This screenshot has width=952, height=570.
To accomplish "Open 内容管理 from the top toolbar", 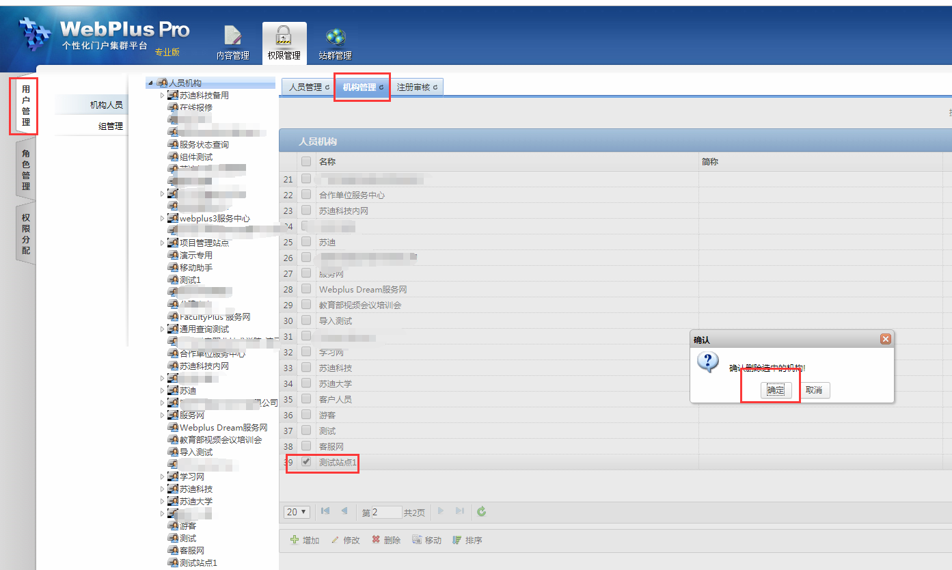I will coord(233,36).
